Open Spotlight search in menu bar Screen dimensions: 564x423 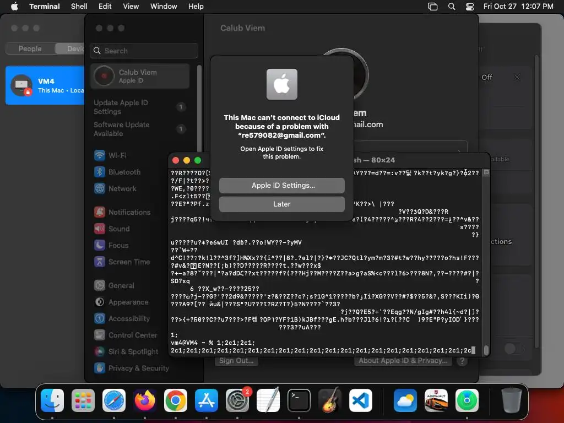(x=452, y=6)
